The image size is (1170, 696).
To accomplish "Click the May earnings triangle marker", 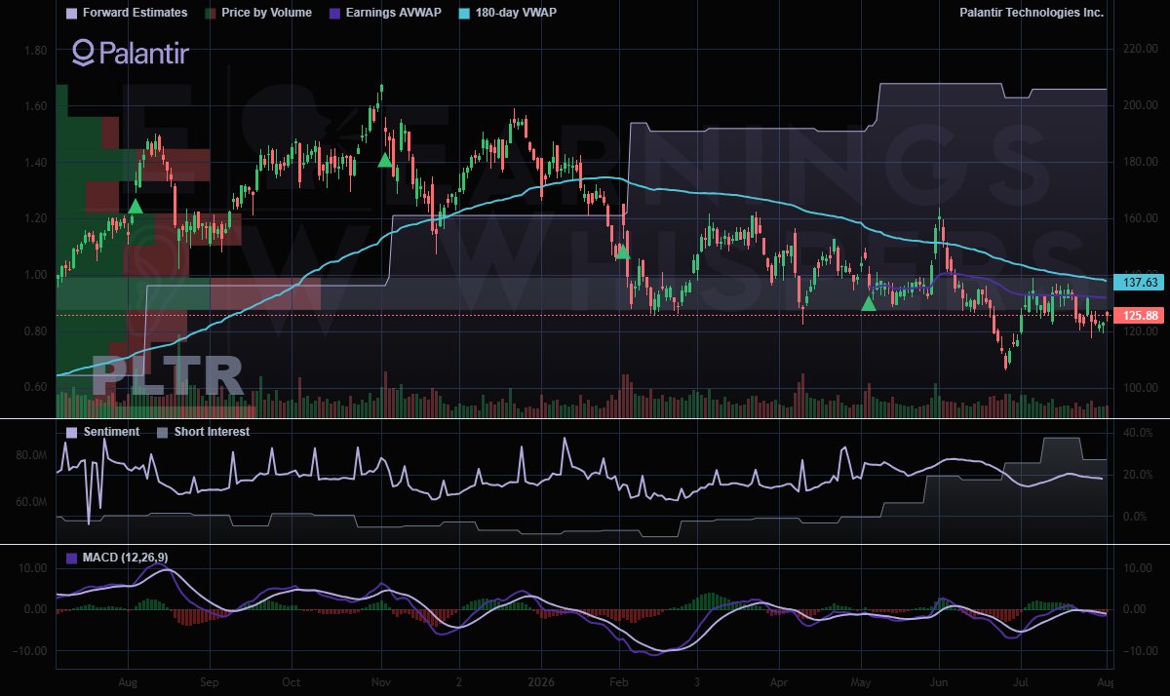I will pos(869,304).
